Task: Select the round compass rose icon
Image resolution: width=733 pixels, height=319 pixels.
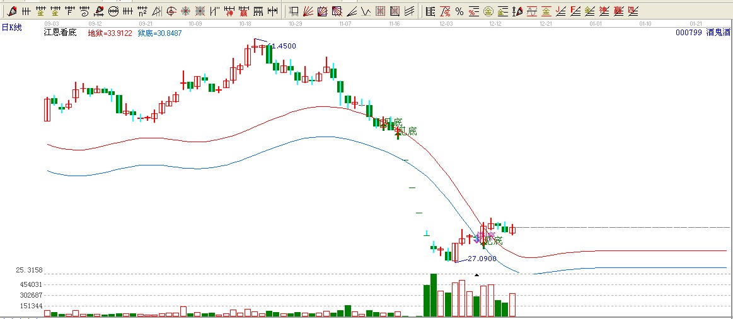Action: [185, 11]
